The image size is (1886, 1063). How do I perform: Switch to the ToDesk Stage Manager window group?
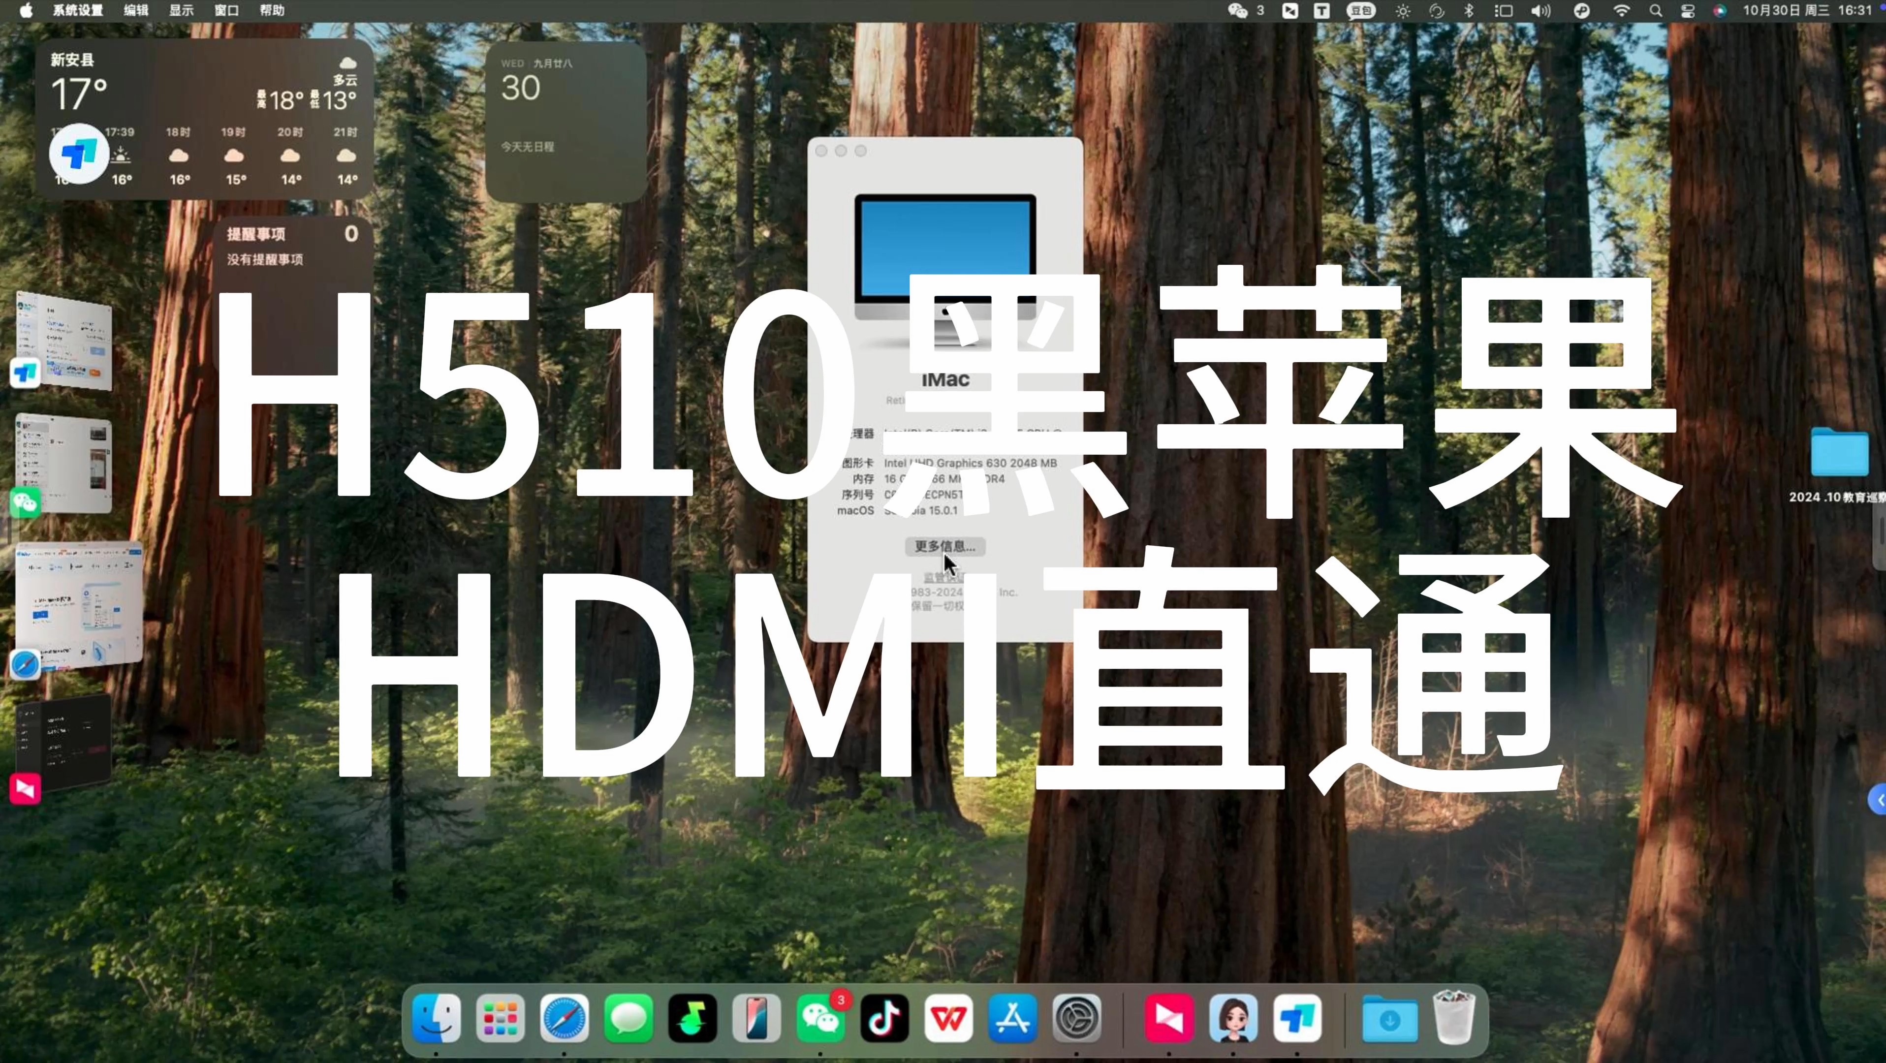point(64,341)
